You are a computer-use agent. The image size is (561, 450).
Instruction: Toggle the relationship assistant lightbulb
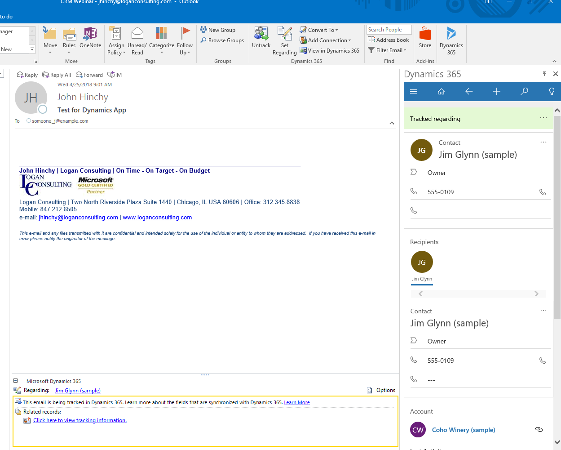(x=552, y=91)
